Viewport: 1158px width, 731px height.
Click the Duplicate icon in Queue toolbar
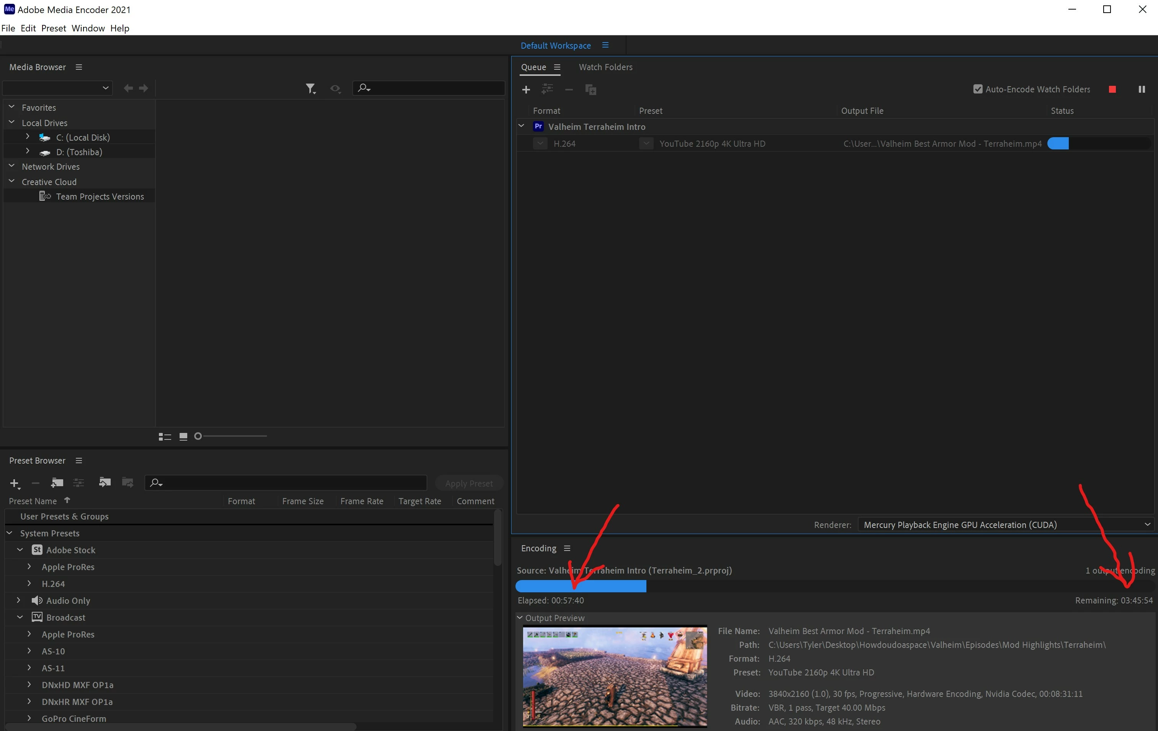coord(590,90)
